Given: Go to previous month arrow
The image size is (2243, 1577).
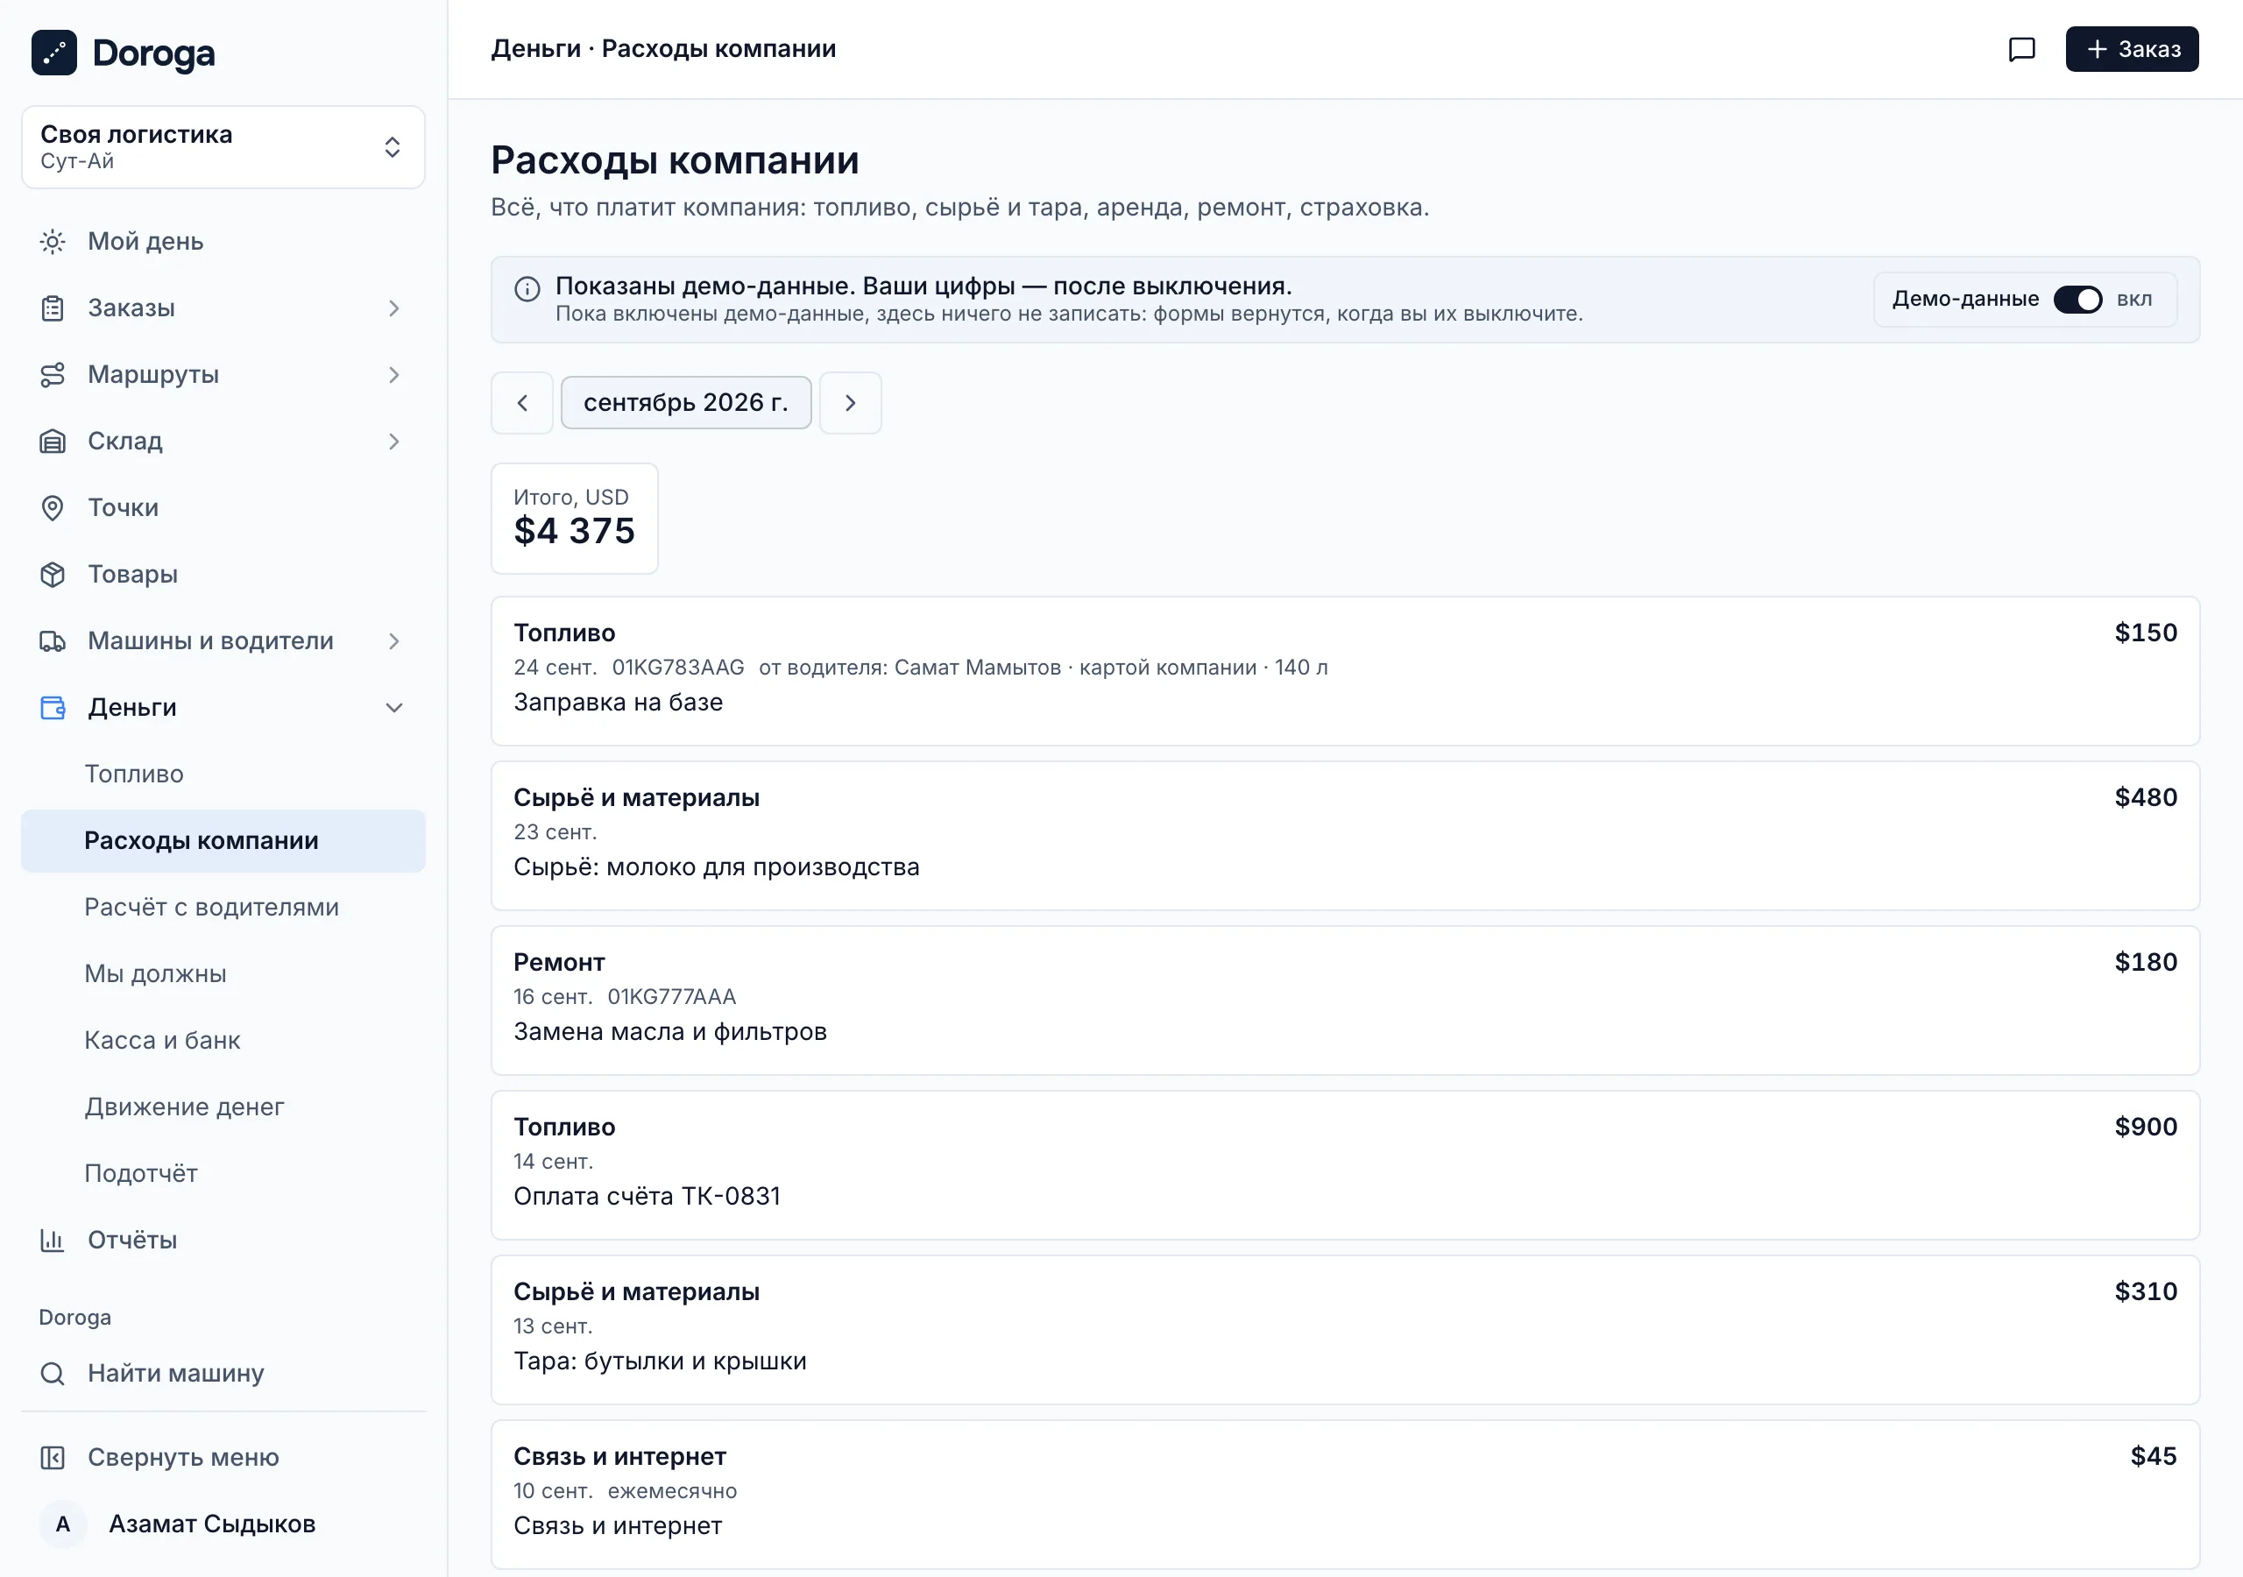Looking at the screenshot, I should click(521, 402).
